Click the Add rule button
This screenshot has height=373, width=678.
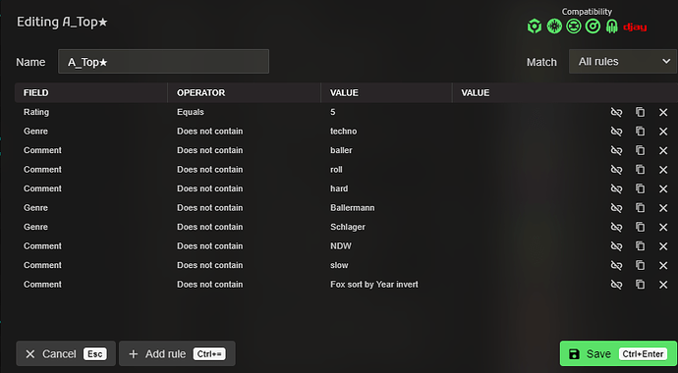pyautogui.click(x=177, y=354)
